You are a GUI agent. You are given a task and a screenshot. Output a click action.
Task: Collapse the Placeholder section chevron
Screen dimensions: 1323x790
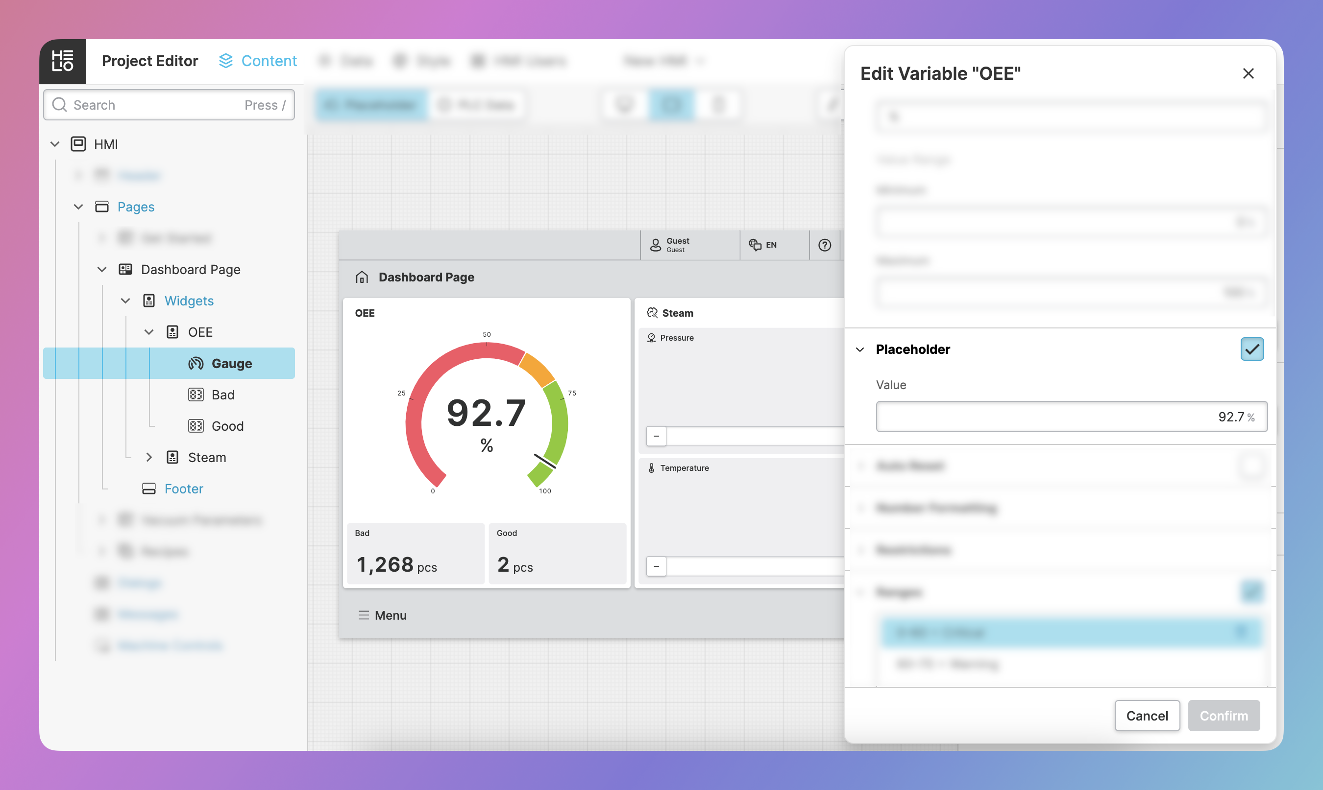[859, 350]
